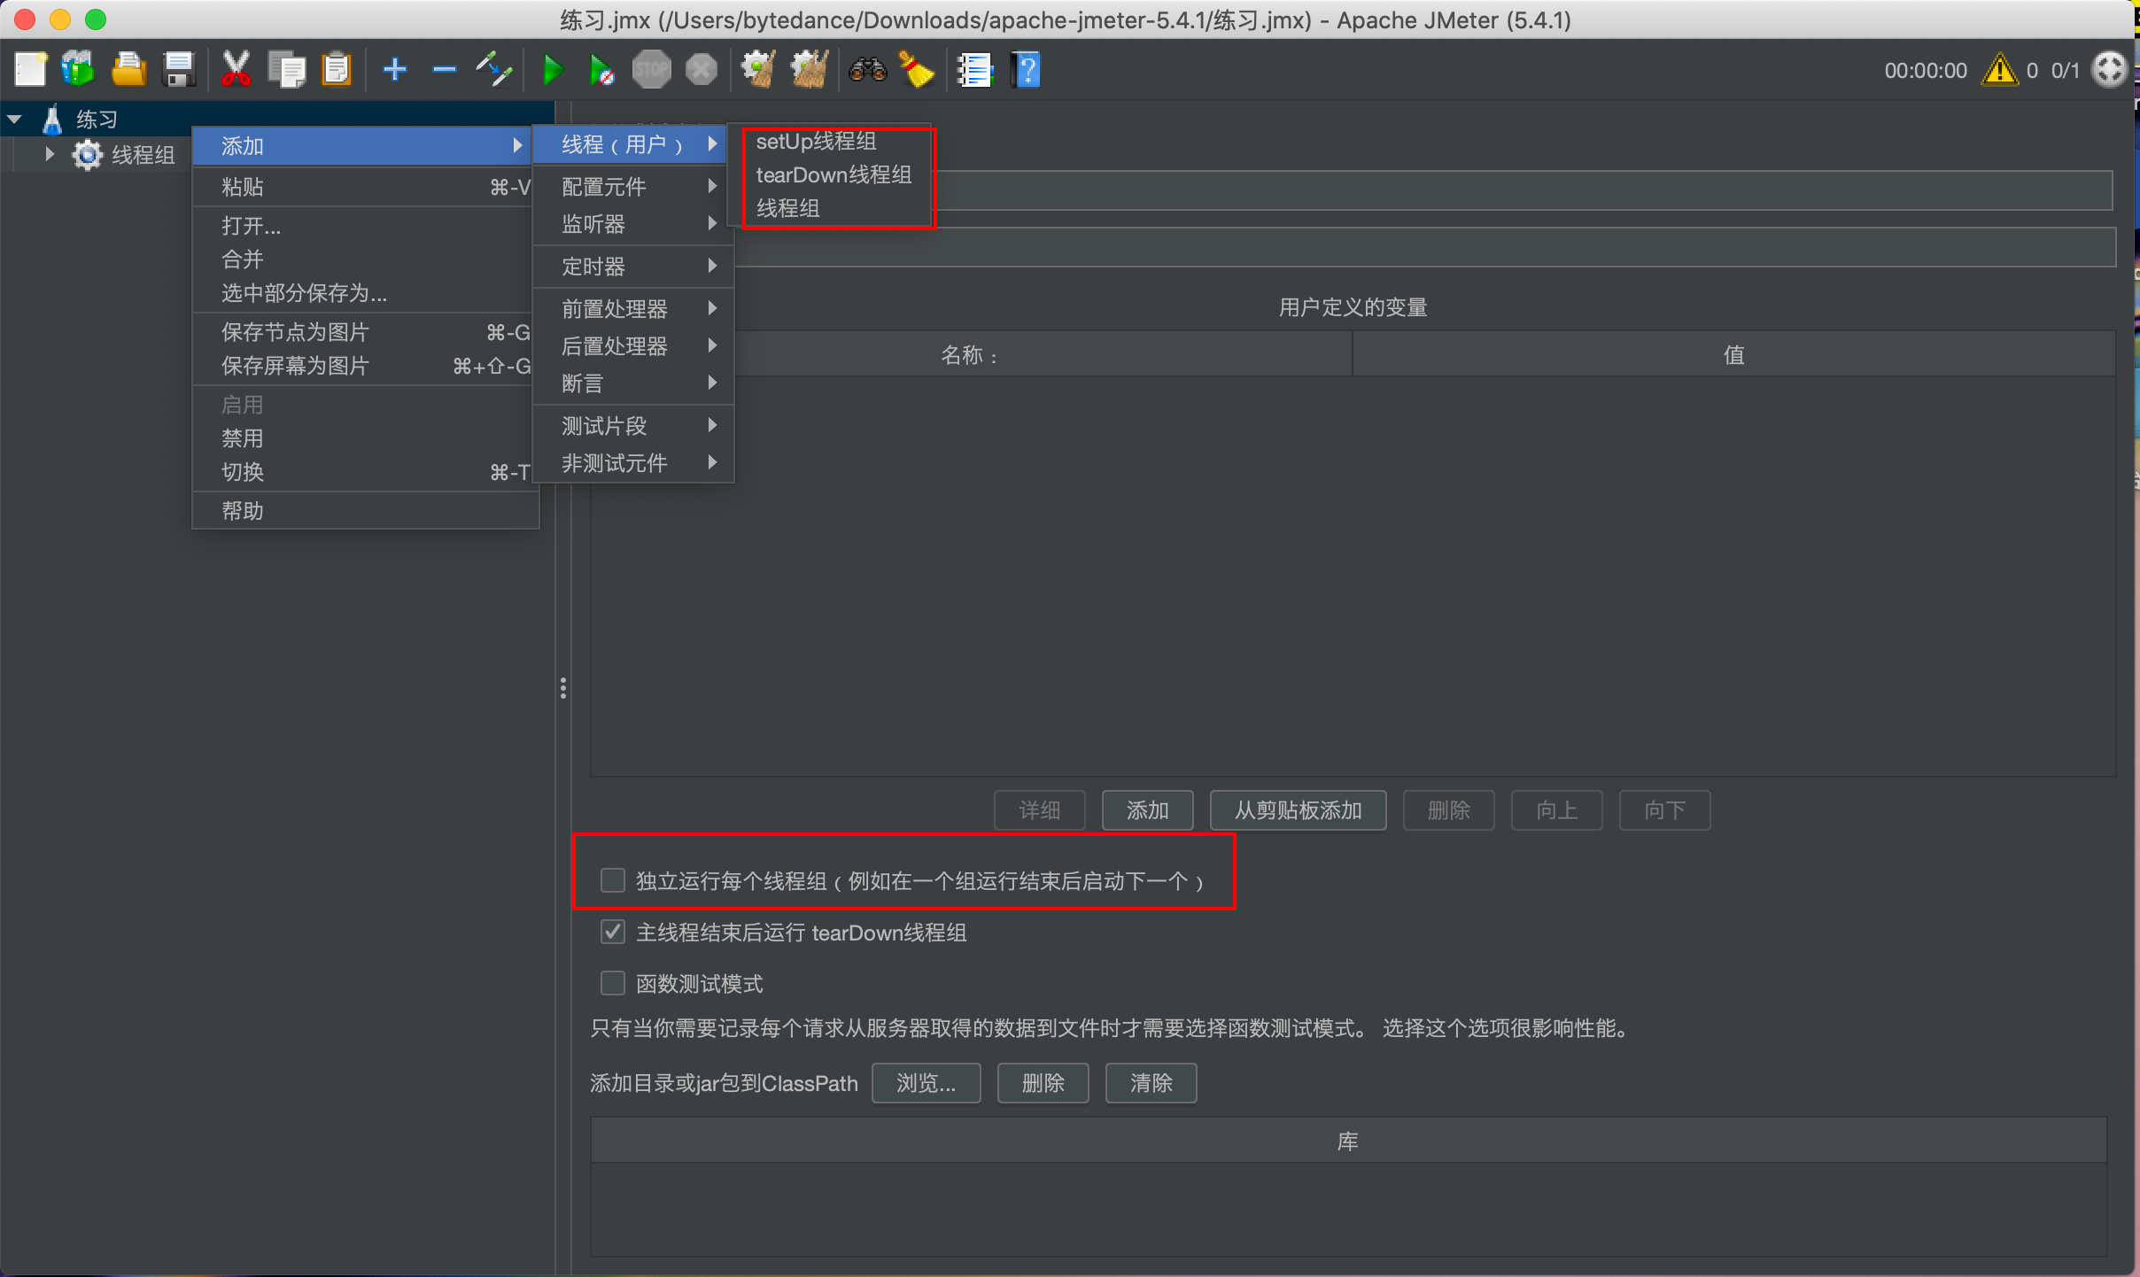Screen dimensions: 2140x1277
Task: Select the Cut scissors icon in toolbar
Action: (236, 69)
